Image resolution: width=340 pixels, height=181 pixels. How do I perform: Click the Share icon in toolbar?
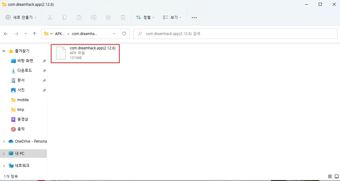(108, 17)
